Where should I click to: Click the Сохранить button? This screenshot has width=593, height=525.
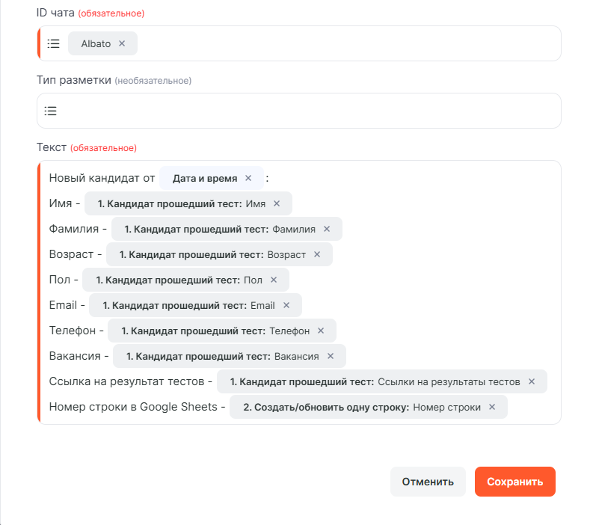click(x=514, y=482)
